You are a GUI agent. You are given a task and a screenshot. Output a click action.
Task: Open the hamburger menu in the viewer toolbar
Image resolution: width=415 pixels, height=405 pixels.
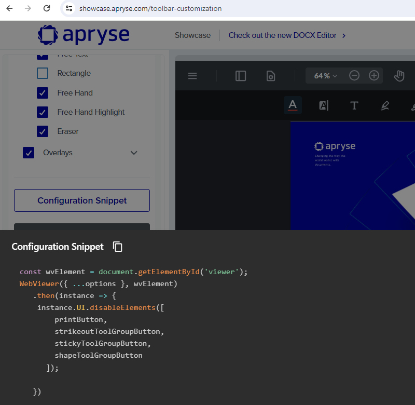click(x=192, y=76)
